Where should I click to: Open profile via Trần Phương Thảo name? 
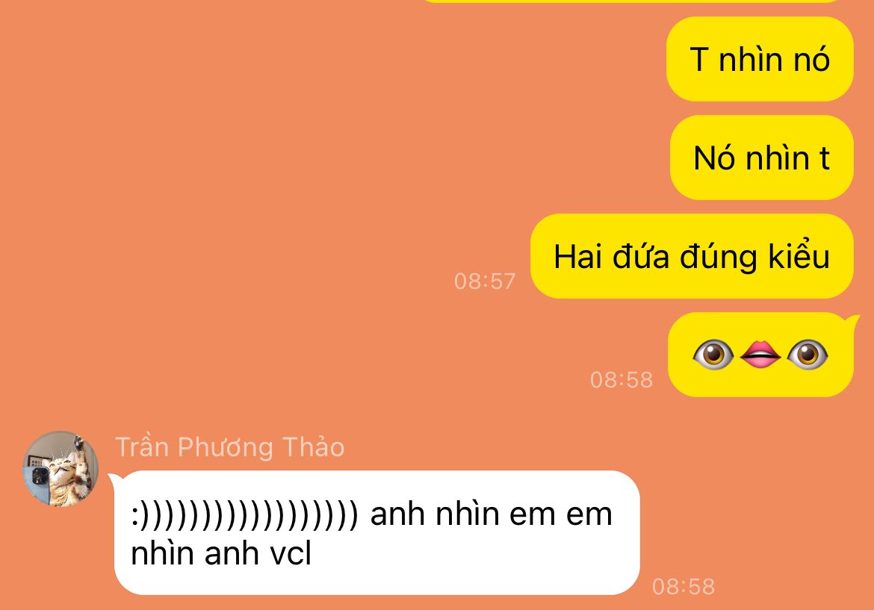pyautogui.click(x=229, y=447)
